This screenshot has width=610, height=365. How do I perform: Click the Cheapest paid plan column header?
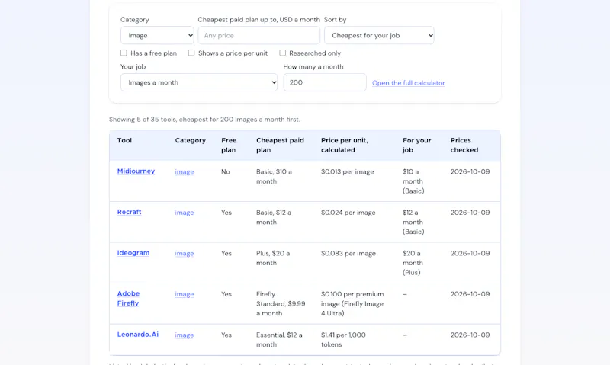(280, 145)
